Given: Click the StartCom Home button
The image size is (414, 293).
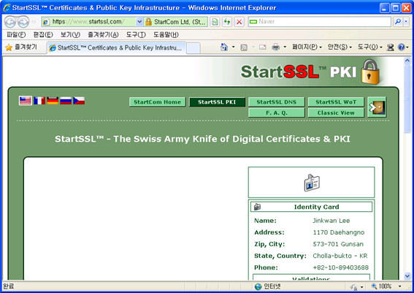Looking at the screenshot, I should click(158, 102).
